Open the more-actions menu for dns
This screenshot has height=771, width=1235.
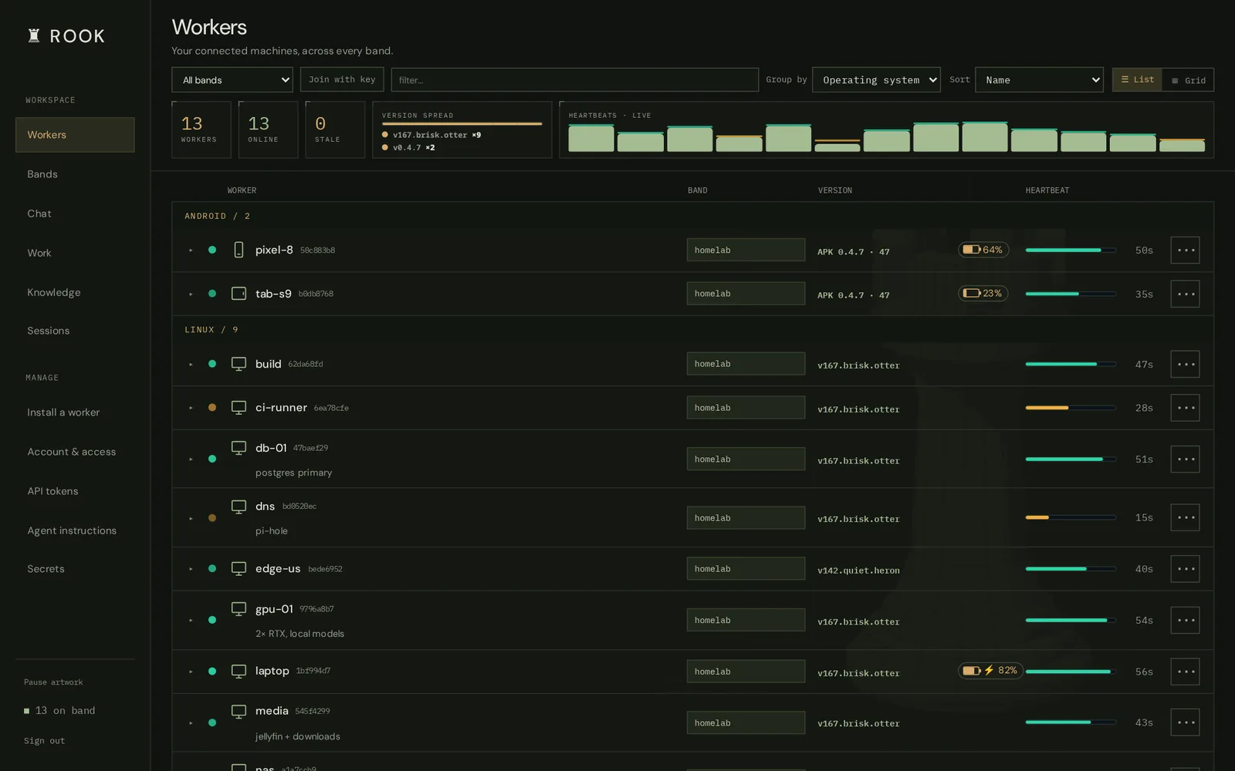pos(1185,517)
